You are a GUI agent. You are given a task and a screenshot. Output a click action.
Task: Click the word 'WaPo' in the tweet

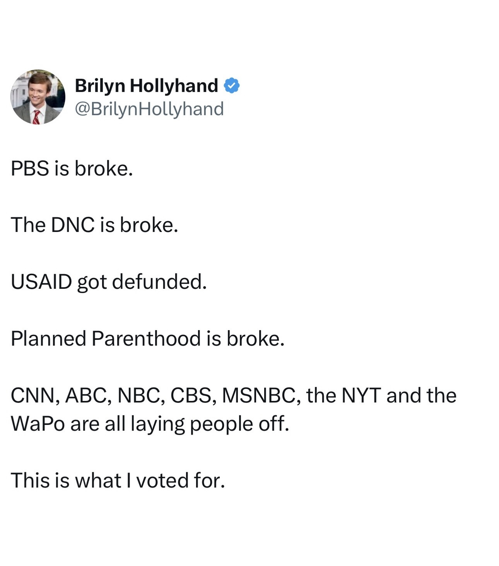[x=38, y=424]
